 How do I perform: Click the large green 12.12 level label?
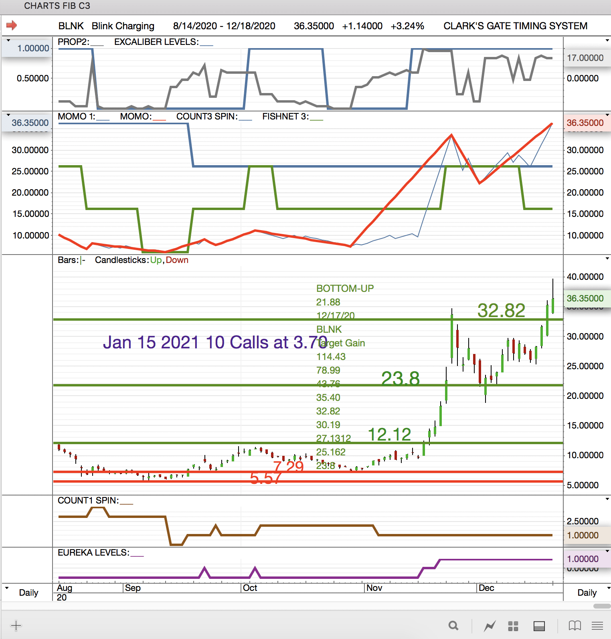pos(389,435)
